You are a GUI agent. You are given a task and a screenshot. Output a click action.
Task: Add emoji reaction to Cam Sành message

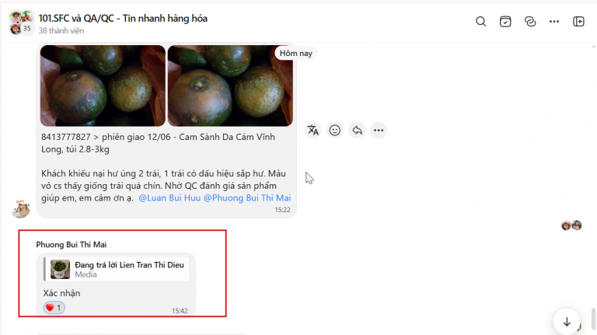tap(335, 131)
